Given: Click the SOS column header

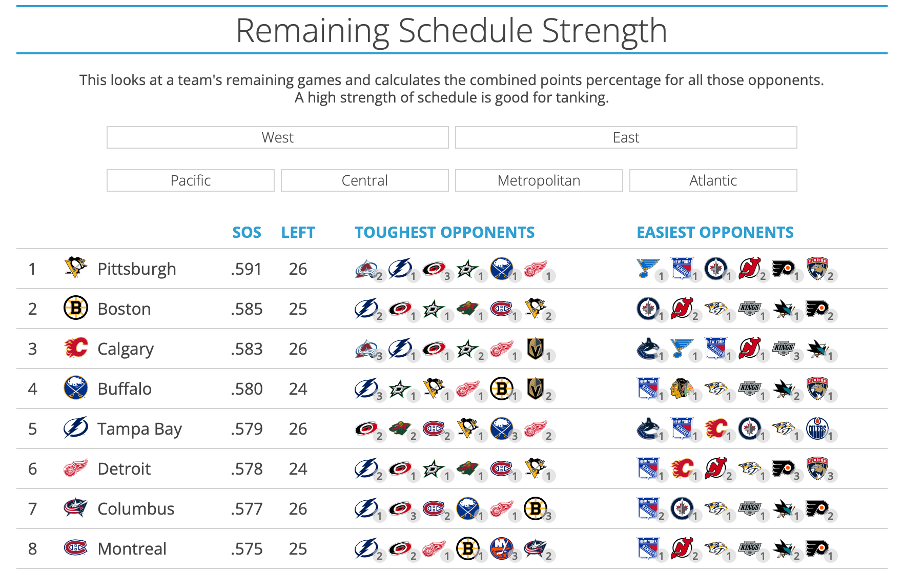Looking at the screenshot, I should pos(247,233).
